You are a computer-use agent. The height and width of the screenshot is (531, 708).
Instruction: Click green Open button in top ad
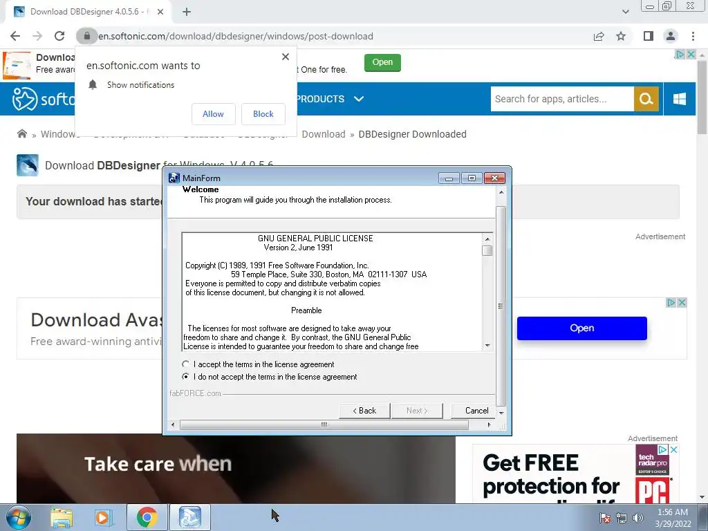[x=382, y=62]
